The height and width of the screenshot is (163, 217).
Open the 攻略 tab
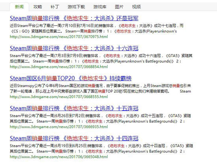37,7
